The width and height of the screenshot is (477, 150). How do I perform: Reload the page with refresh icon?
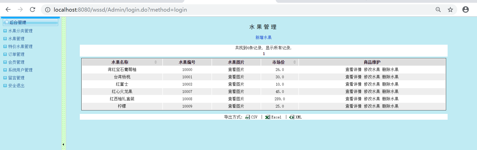[x=32, y=10]
